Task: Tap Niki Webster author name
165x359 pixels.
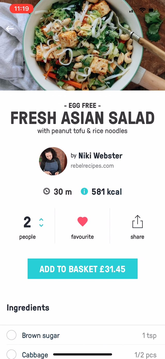Action: pos(100,156)
